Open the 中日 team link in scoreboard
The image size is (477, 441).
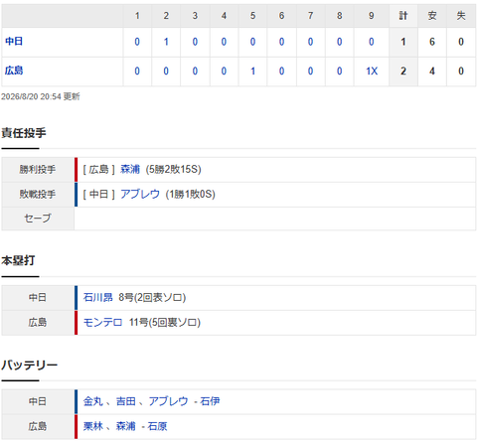click(x=14, y=42)
